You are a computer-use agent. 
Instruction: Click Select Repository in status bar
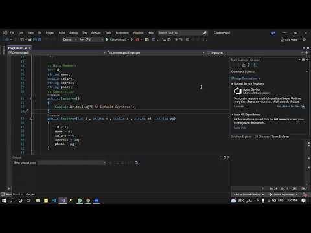(284, 195)
